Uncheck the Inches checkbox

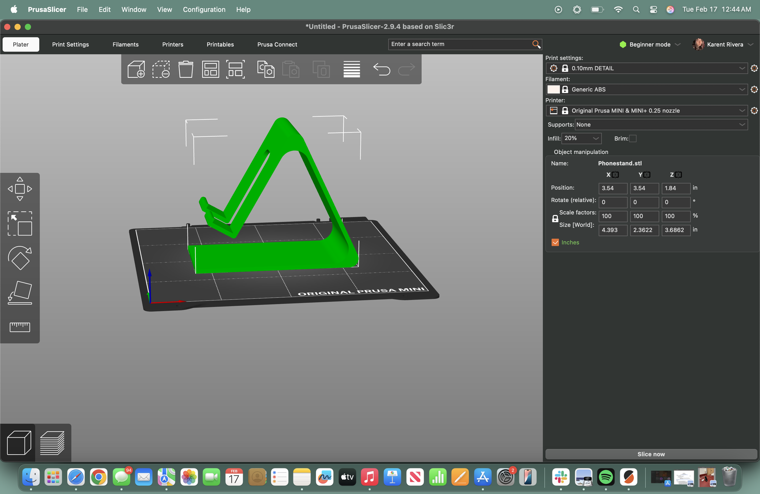[555, 242]
